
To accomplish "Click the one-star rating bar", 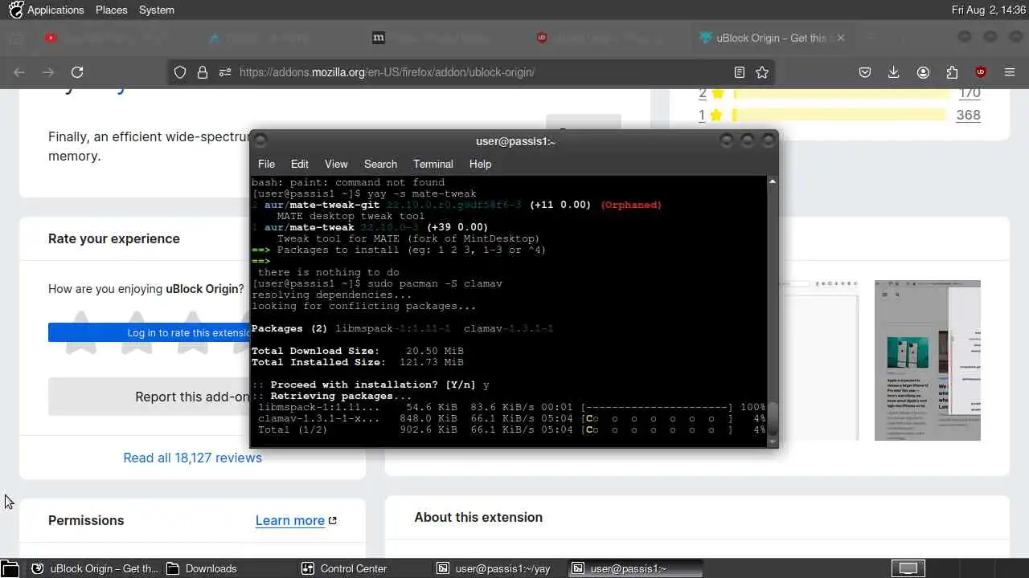I will point(840,115).
